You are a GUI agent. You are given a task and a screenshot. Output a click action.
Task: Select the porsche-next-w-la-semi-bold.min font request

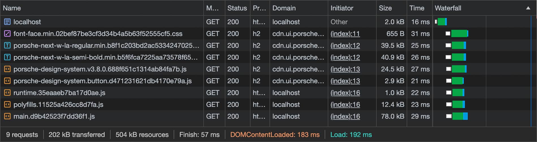105,57
